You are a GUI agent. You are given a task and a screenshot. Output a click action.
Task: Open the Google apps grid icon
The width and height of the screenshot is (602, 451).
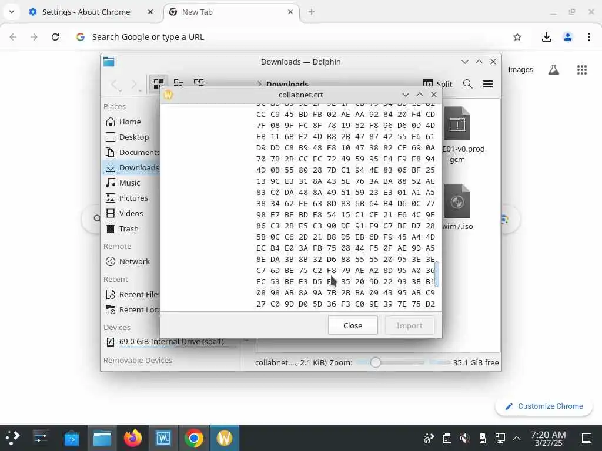(x=582, y=70)
